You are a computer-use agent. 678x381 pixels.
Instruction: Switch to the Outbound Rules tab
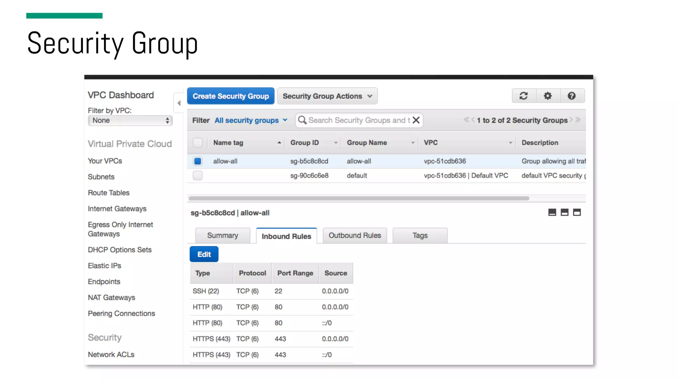355,235
